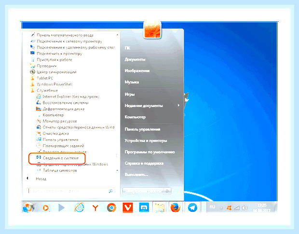Open Сведения о системе

coord(57,158)
